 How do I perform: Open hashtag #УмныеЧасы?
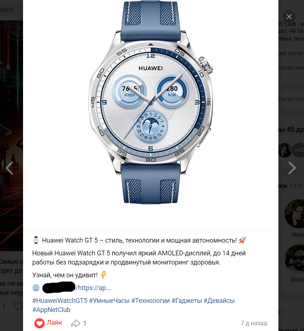pyautogui.click(x=109, y=301)
